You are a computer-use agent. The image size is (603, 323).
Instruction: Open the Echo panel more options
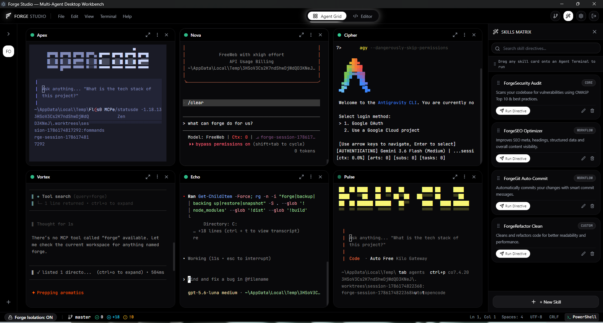click(x=311, y=177)
